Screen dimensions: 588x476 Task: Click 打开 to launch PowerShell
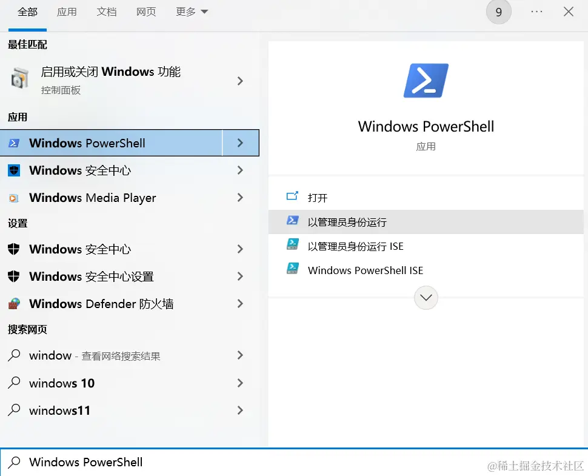tap(426, 198)
